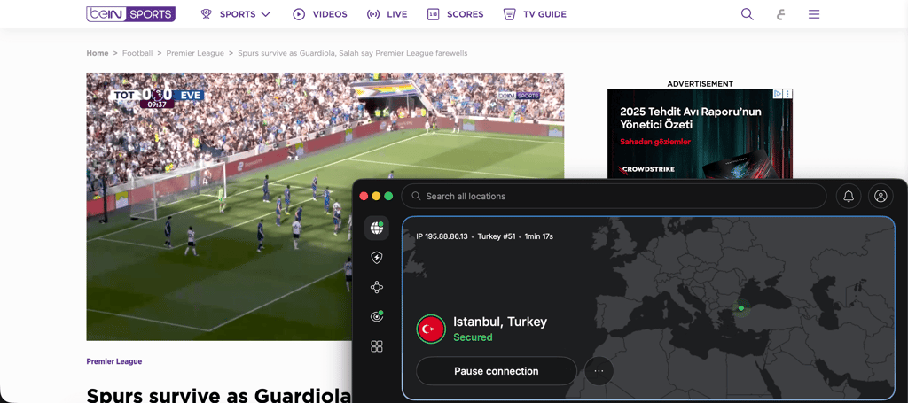The width and height of the screenshot is (908, 403).
Task: Select the globe VPN connection sidebar icon
Action: tap(376, 228)
